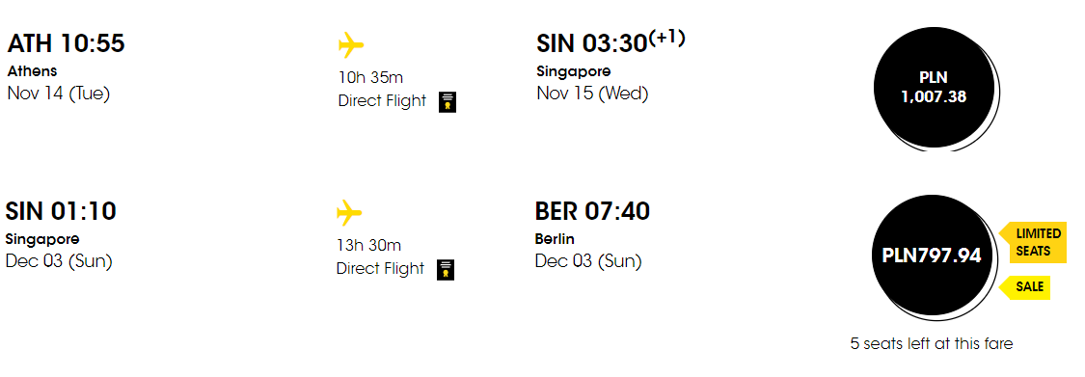Click the Nov 14 (Tue) departure date
The height and width of the screenshot is (377, 1085).
(59, 94)
